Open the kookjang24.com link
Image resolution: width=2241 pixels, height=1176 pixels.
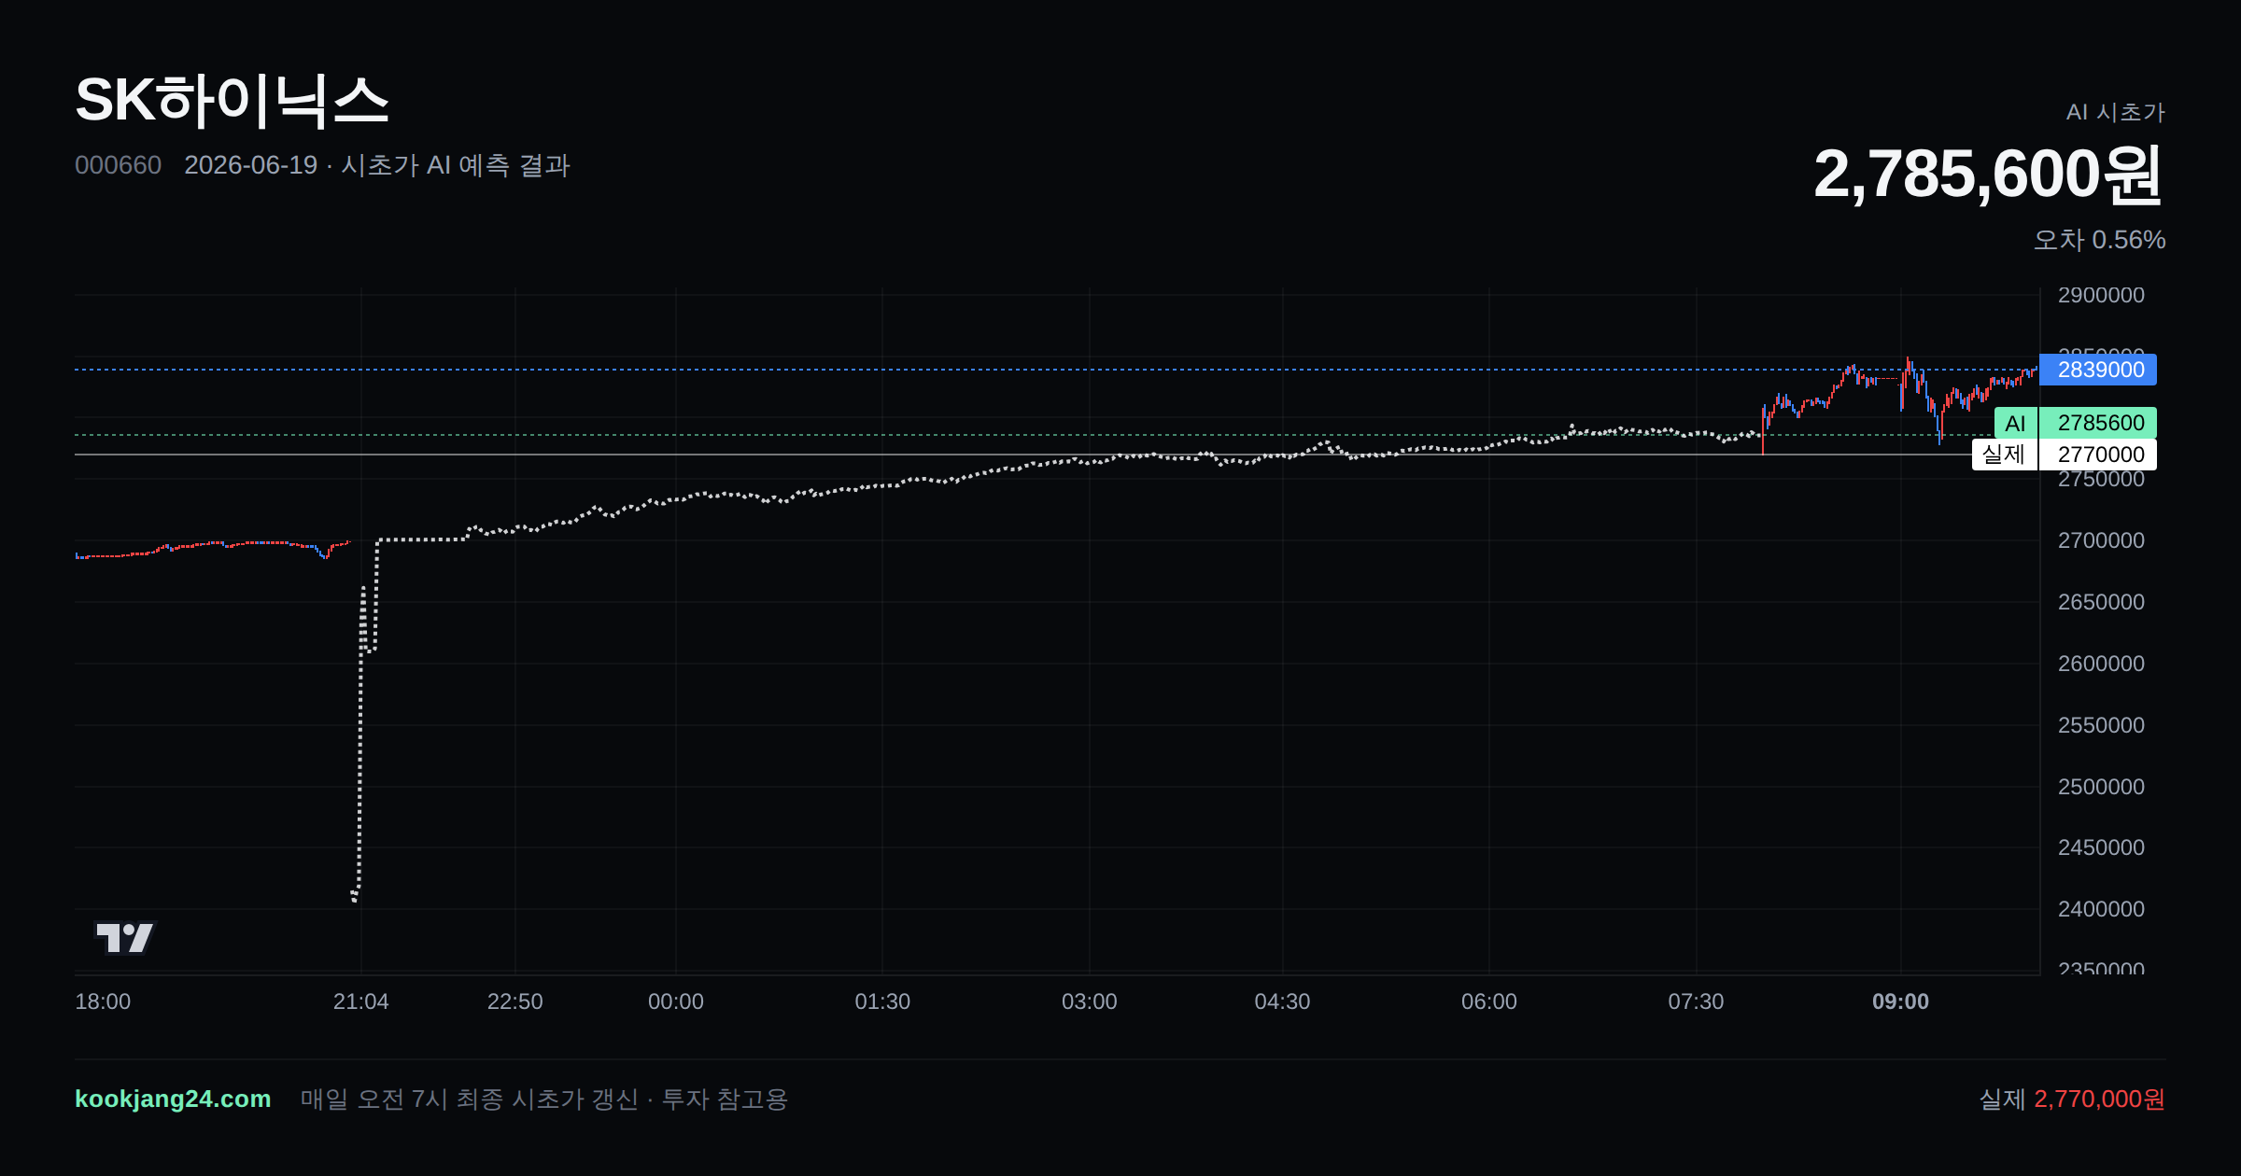[x=173, y=1099]
